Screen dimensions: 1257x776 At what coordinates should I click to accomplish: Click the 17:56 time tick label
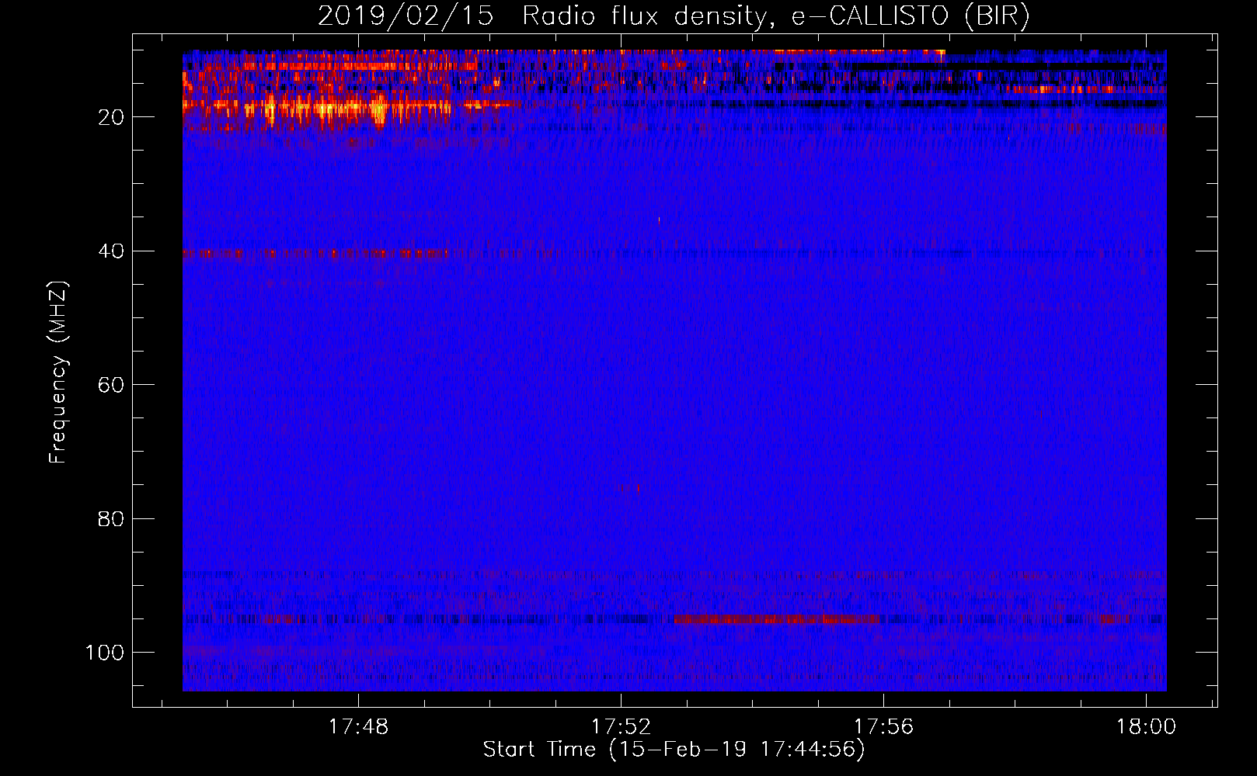(x=883, y=727)
